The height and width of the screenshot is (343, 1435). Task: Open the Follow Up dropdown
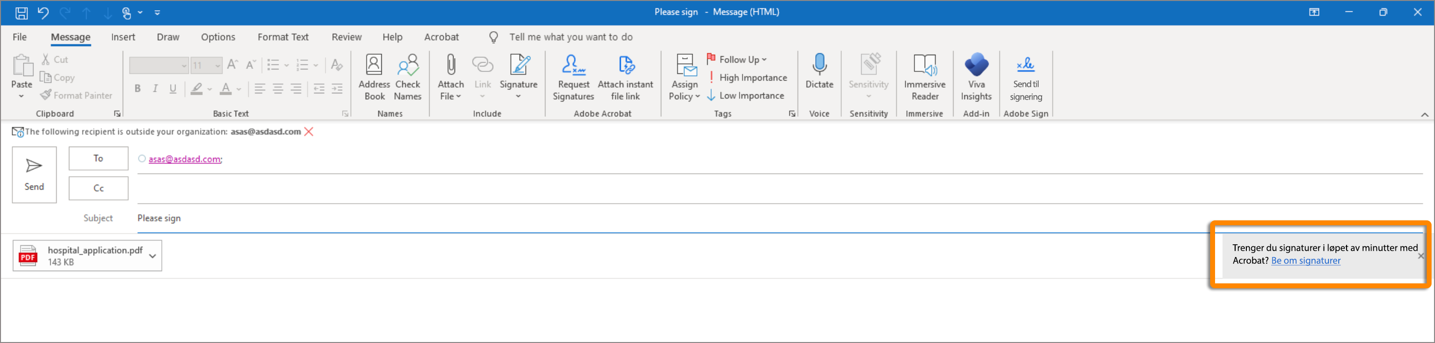pyautogui.click(x=737, y=59)
